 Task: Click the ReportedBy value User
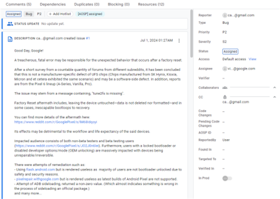[x=226, y=140]
